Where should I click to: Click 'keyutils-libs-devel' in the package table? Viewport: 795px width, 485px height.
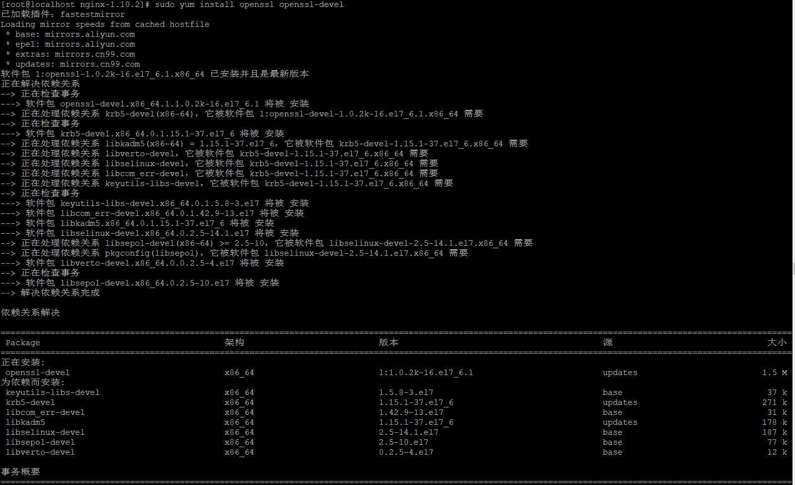[53, 392]
